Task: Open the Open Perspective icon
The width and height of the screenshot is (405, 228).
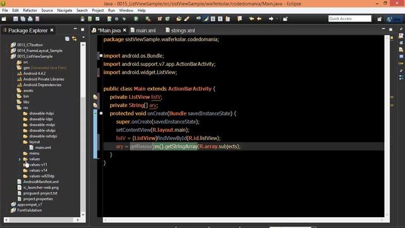Action: (x=380, y=19)
